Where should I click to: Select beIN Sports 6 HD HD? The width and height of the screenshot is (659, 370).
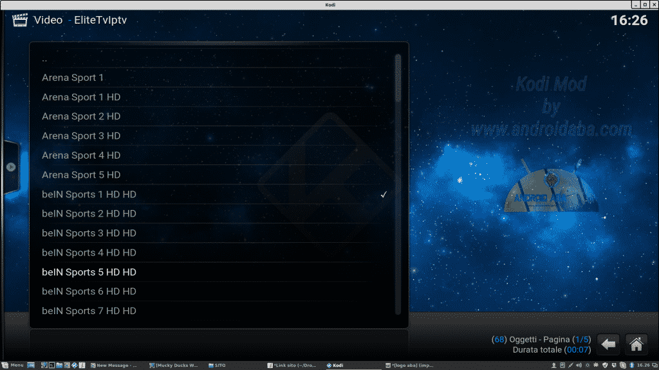click(212, 292)
